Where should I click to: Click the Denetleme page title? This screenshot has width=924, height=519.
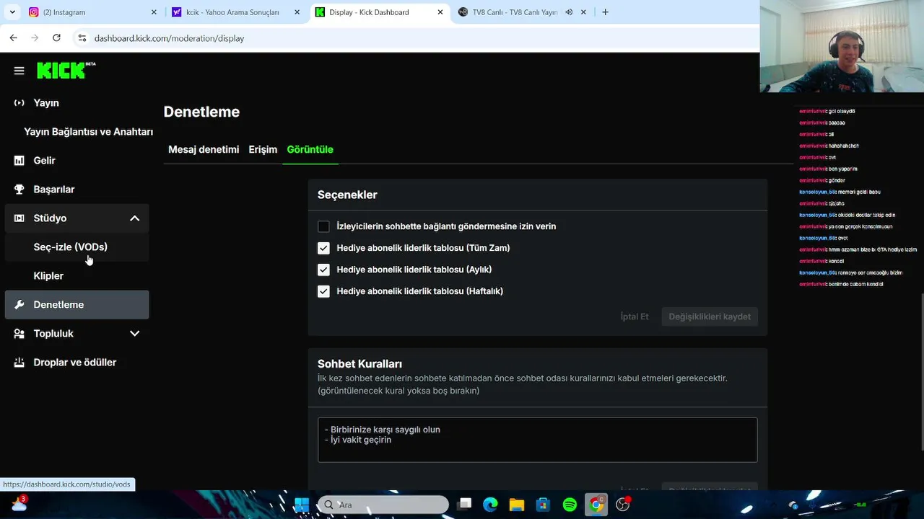[201, 112]
